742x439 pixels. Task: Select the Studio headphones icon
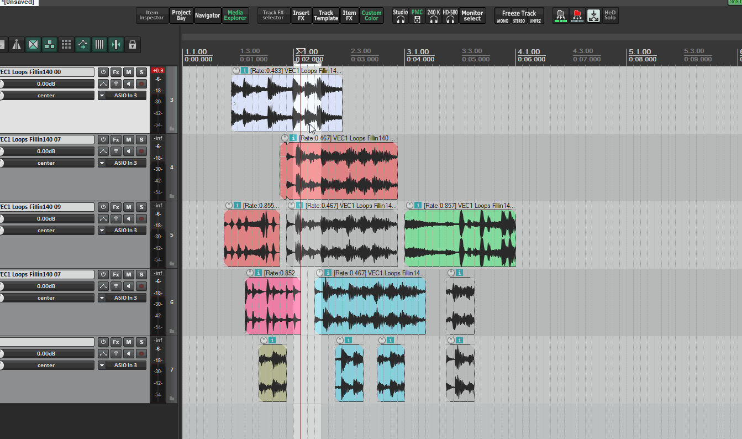[x=401, y=15]
